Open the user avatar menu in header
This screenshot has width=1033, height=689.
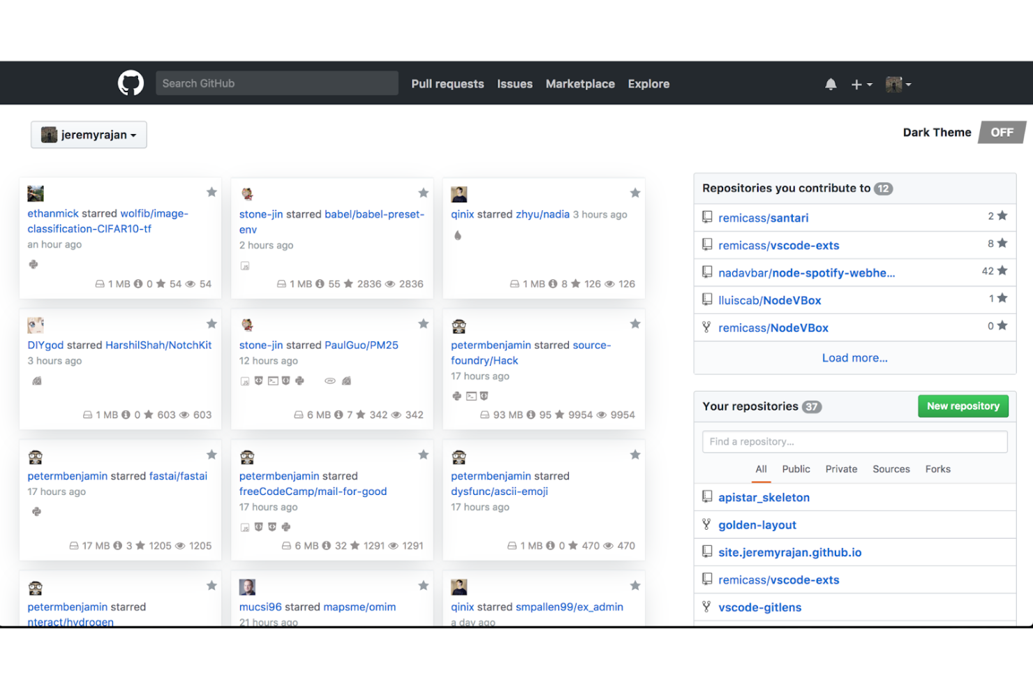[898, 84]
